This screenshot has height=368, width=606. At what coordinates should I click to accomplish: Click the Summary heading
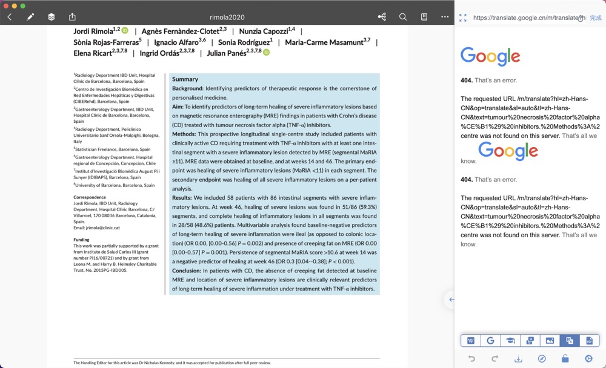(x=185, y=79)
